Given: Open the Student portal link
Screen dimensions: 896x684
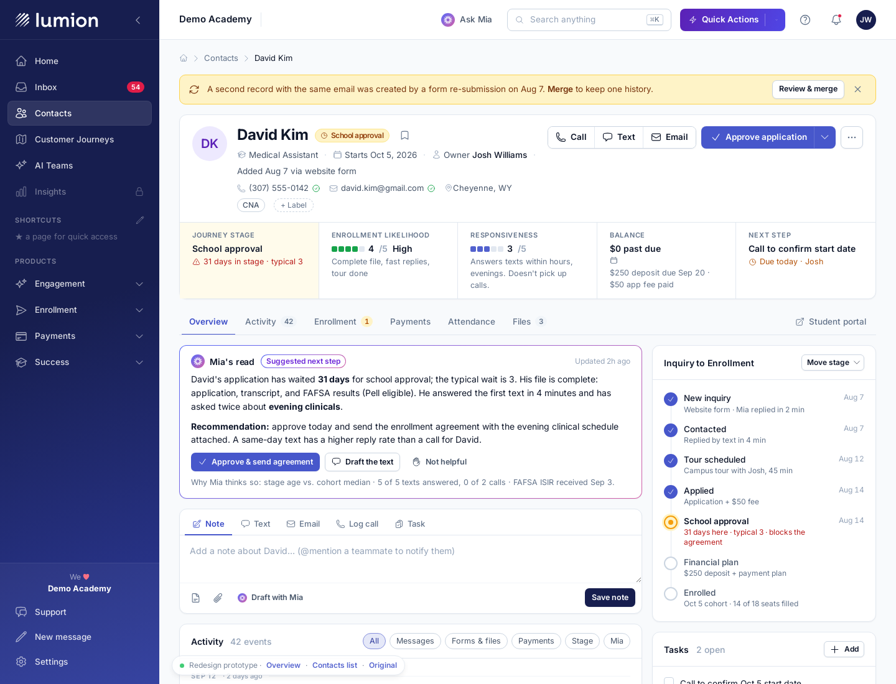Looking at the screenshot, I should coord(831,321).
